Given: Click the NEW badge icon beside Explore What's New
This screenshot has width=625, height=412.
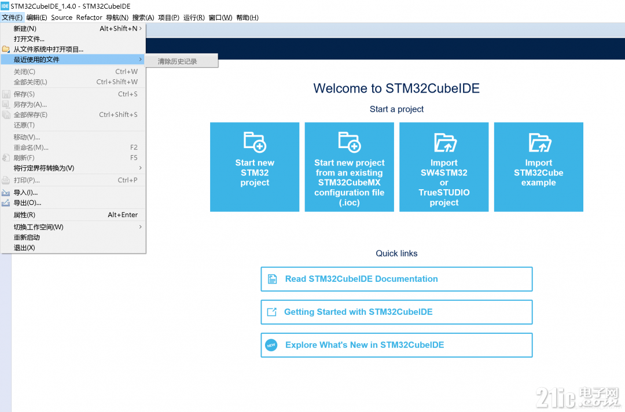Looking at the screenshot, I should [271, 345].
